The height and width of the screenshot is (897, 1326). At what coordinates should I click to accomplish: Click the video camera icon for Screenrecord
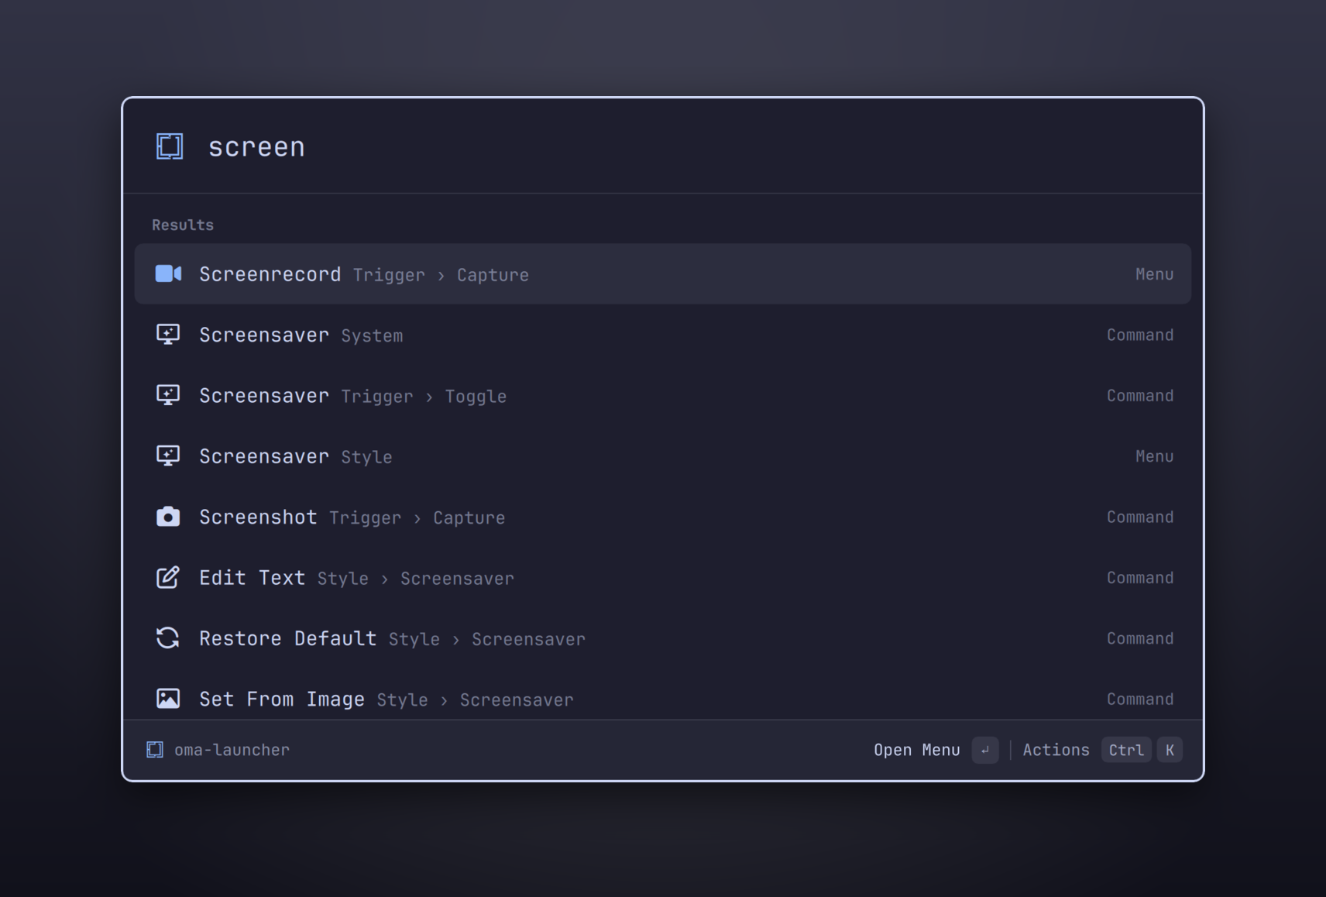coord(168,274)
